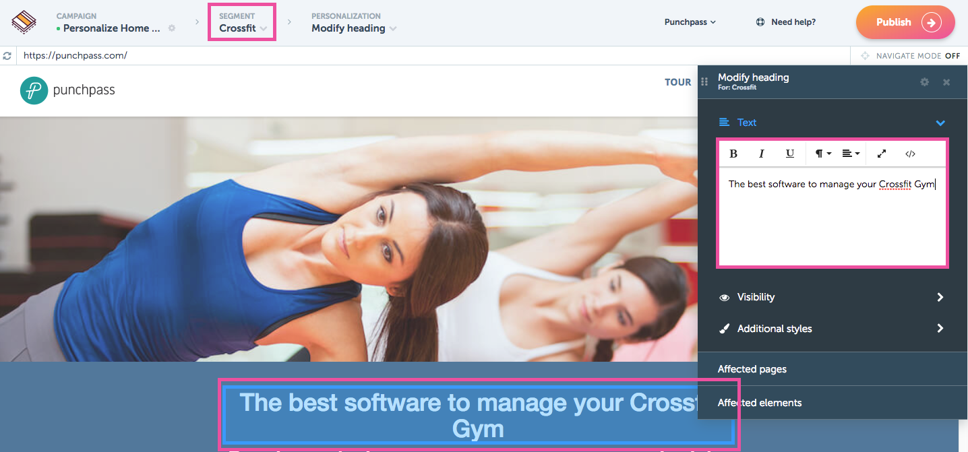Expand editor to fullscreen with arrows icon
The width and height of the screenshot is (968, 452).
[881, 154]
